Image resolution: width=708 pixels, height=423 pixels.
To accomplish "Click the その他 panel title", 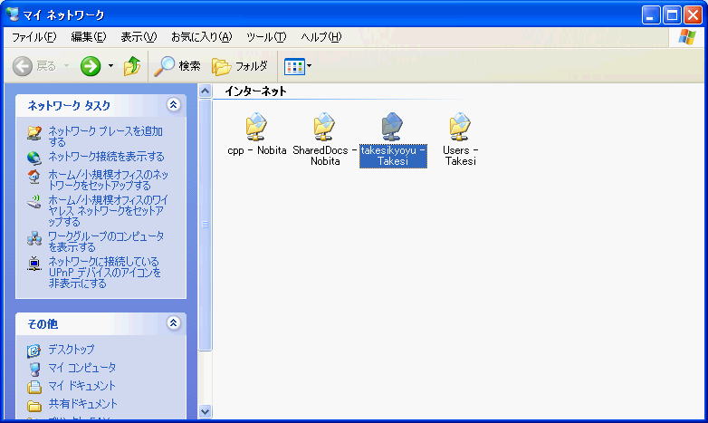I will [43, 323].
